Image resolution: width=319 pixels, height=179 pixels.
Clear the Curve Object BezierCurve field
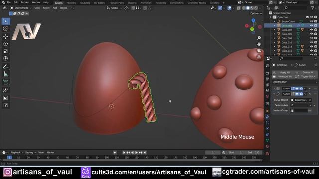(310, 100)
